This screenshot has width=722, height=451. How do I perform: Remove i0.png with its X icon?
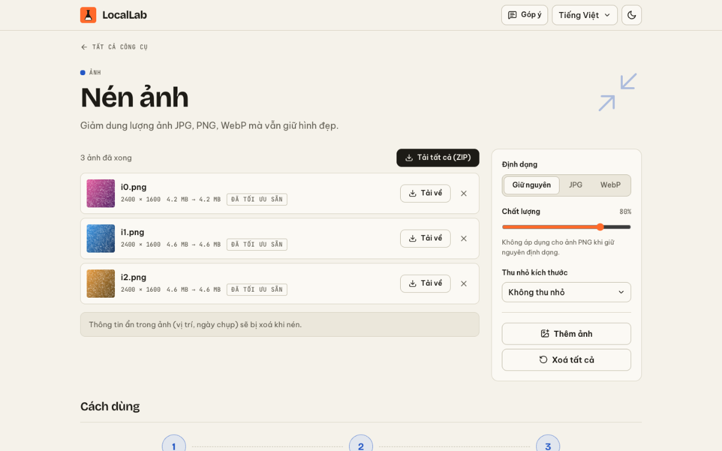tap(464, 194)
